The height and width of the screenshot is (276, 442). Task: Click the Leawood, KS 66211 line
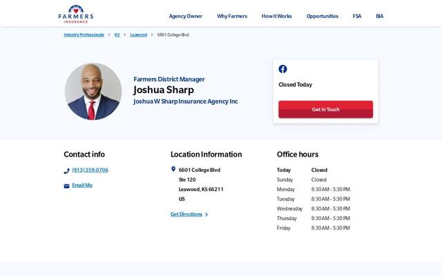(201, 190)
